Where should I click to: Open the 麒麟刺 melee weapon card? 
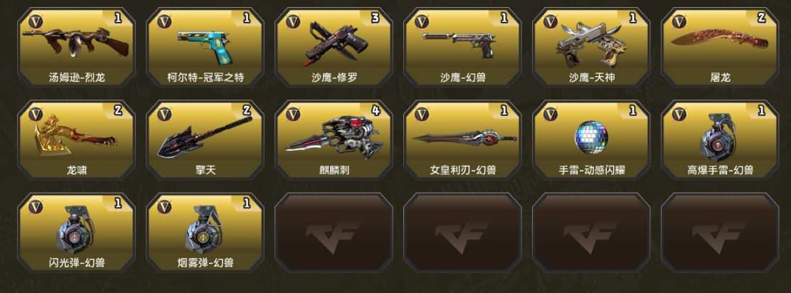point(334,139)
